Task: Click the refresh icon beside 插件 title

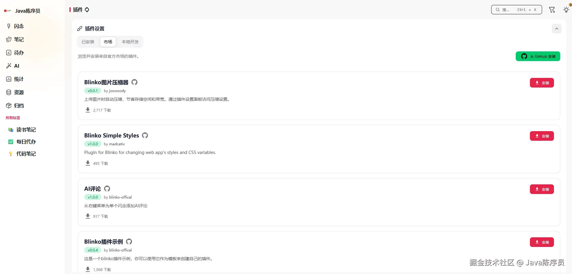Action: click(87, 10)
